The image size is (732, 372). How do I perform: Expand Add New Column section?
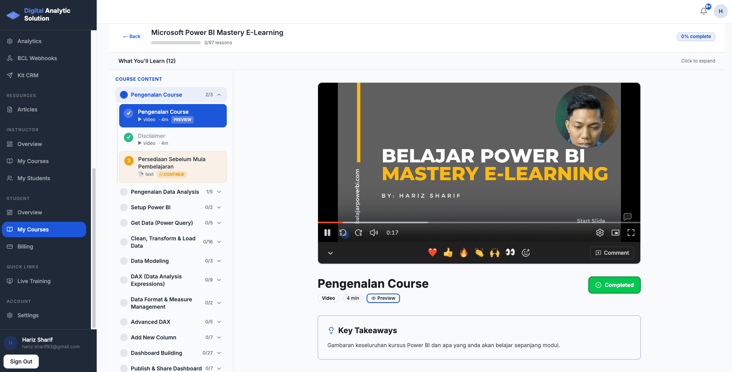click(x=171, y=337)
